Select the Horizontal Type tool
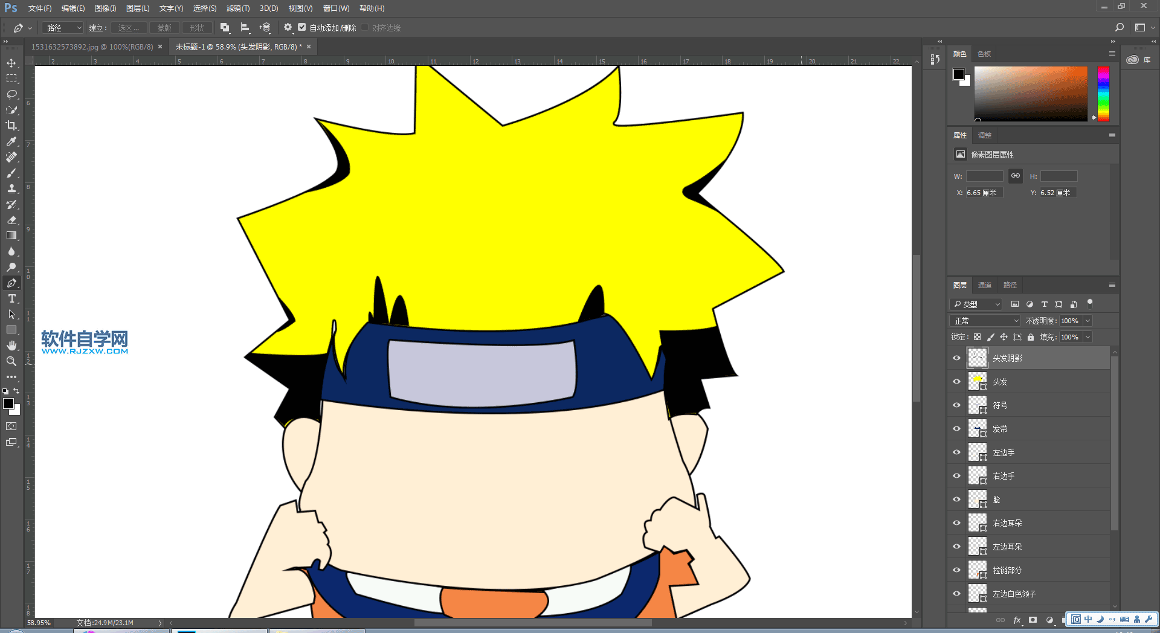 (x=11, y=298)
